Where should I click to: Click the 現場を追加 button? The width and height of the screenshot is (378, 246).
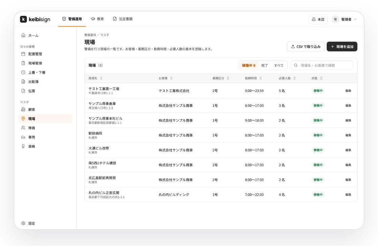point(342,47)
